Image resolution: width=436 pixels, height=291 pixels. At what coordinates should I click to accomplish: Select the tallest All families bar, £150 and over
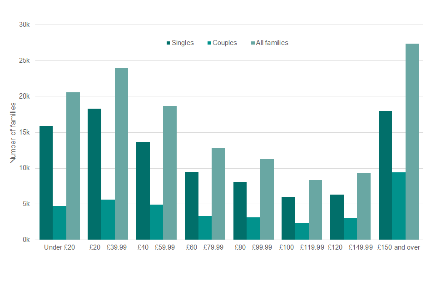412,141
